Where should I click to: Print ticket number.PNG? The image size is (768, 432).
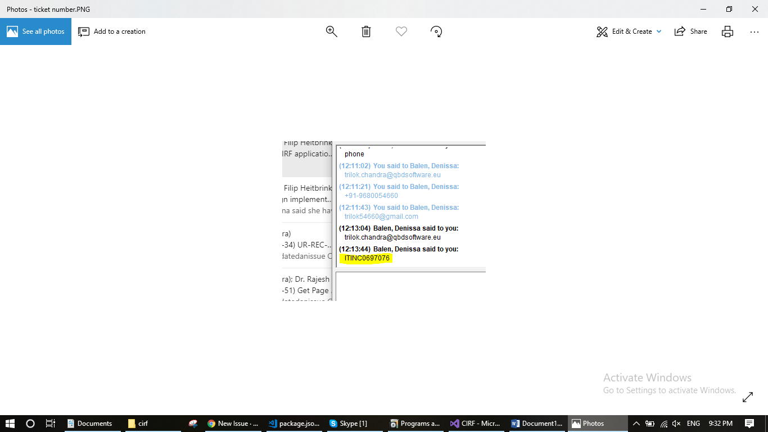(x=727, y=31)
